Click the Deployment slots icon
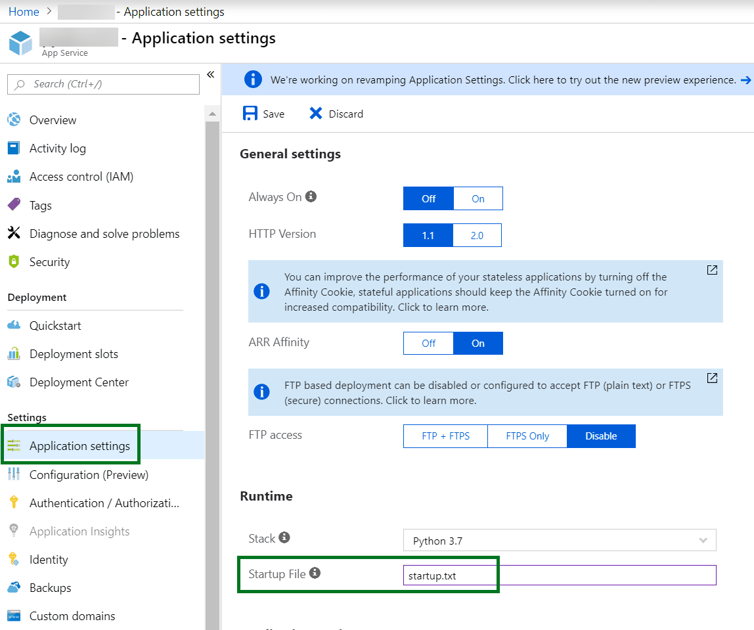 [x=14, y=353]
